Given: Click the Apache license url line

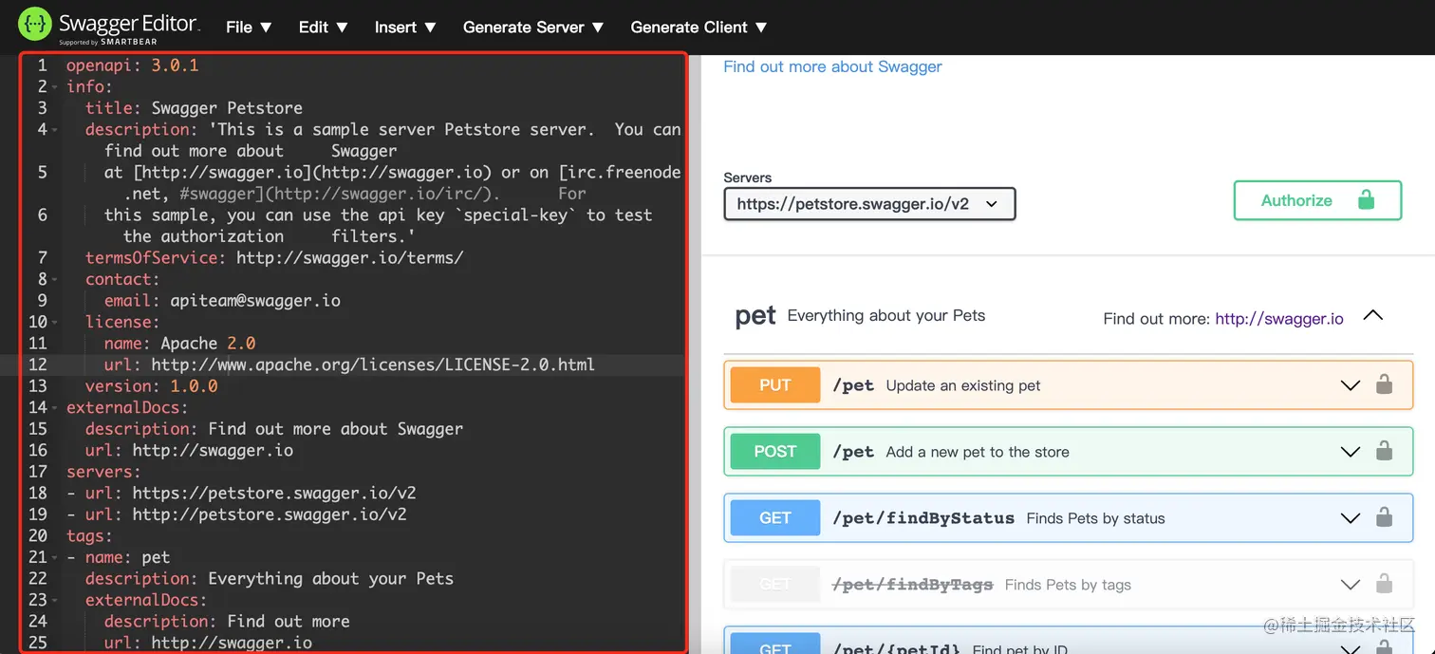Looking at the screenshot, I should coord(349,365).
